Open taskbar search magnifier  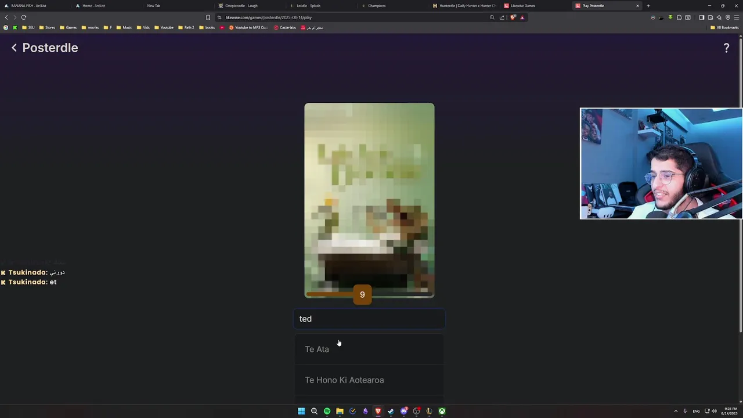(x=314, y=411)
